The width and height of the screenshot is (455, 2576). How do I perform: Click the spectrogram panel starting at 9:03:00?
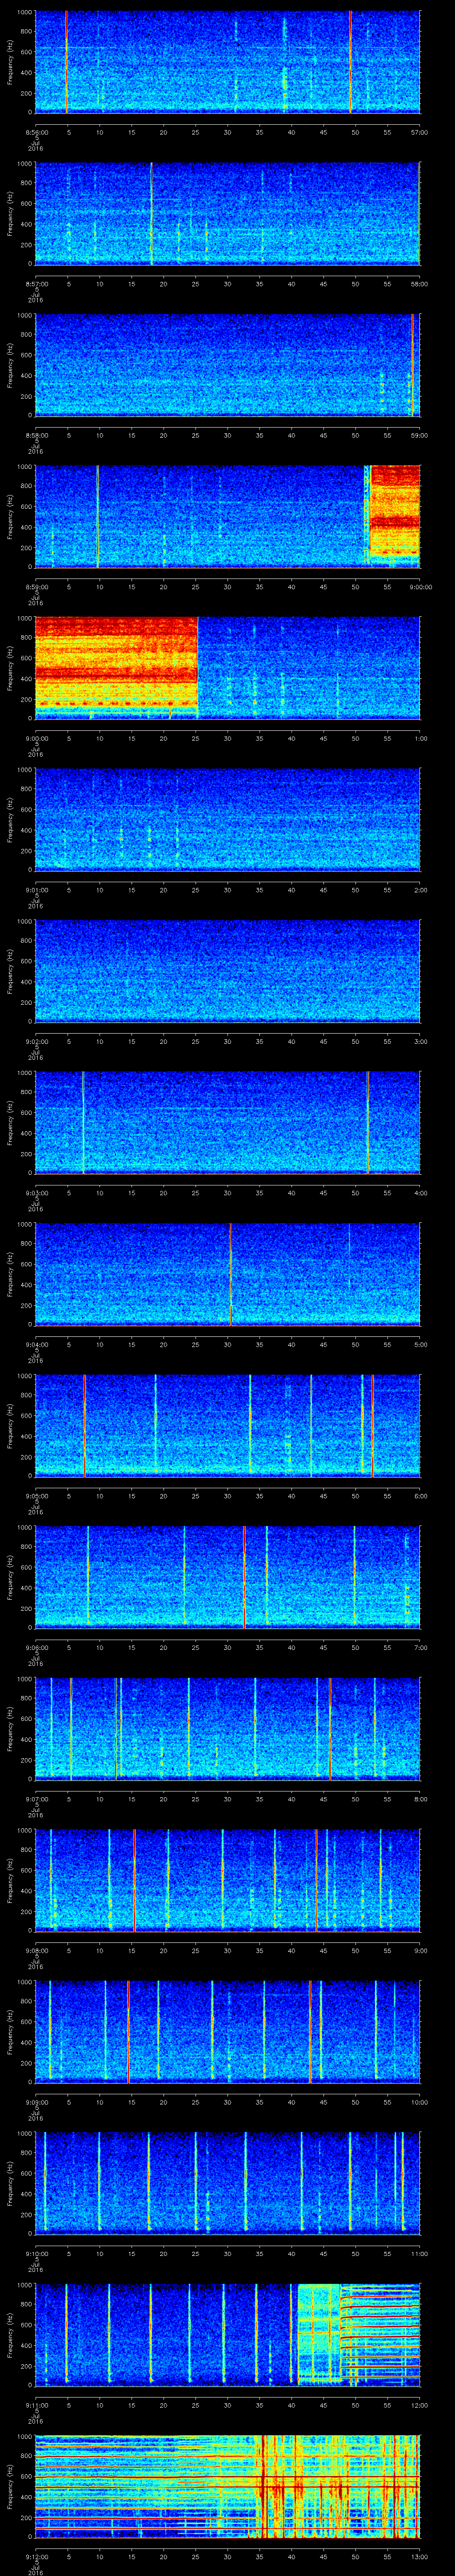(x=227, y=1122)
